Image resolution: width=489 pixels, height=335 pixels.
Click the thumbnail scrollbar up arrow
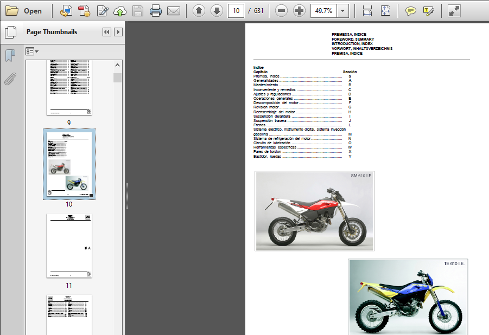pos(117,65)
